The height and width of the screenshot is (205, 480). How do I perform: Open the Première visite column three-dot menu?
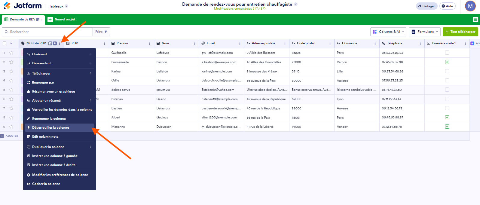(465, 43)
